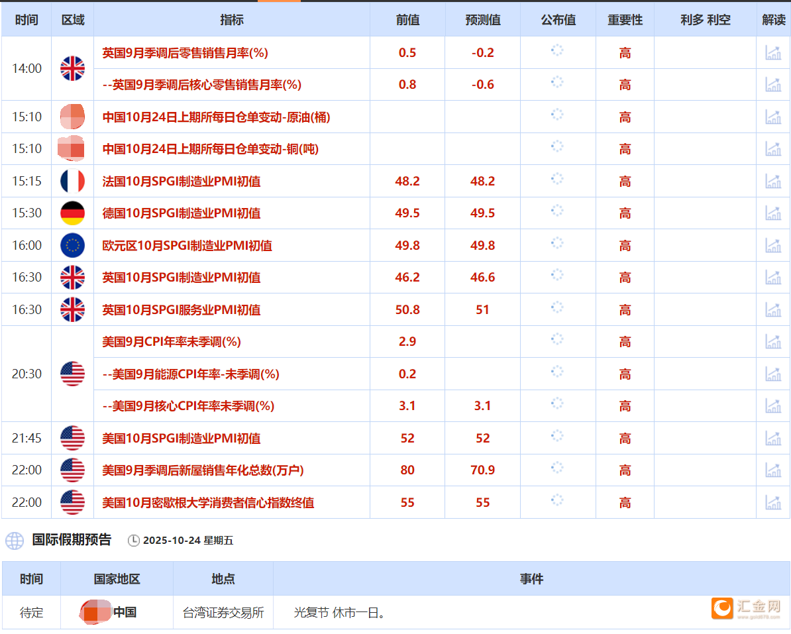Screen dimensions: 791x634
Task: Click the globe icon beside 国际假期预告
Action: tap(15, 540)
